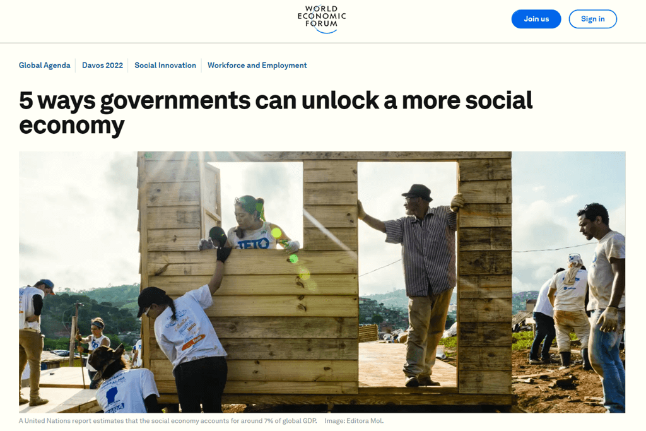
Task: Go to the Social Innovation topic
Action: click(165, 65)
